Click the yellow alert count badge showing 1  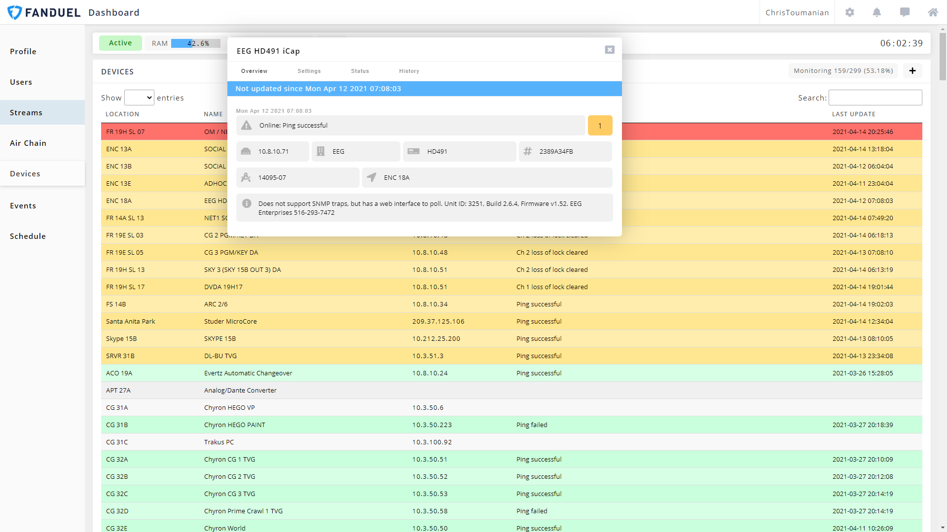(600, 126)
